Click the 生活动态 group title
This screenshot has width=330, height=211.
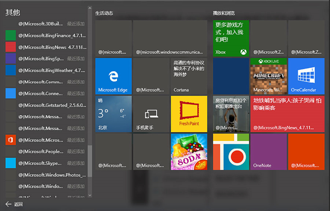tap(104, 14)
